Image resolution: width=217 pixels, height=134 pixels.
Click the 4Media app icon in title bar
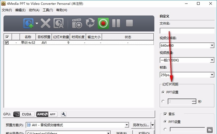(3, 4)
